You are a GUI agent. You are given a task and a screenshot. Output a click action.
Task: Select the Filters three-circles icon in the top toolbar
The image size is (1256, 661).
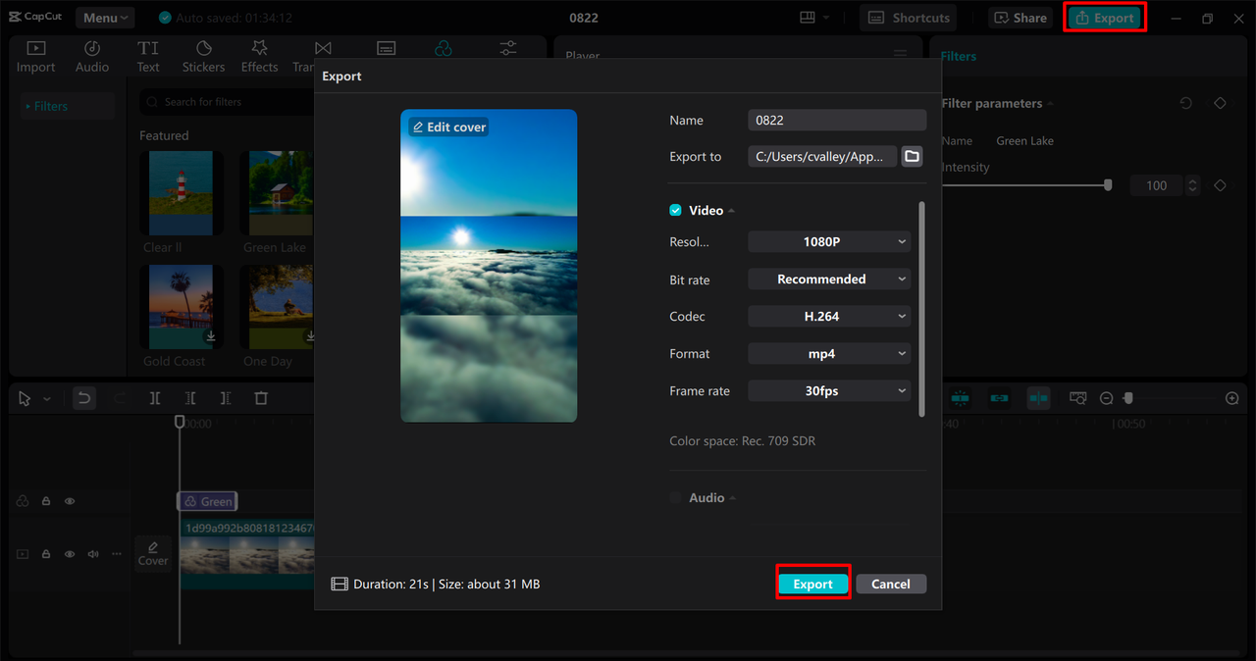coord(444,48)
